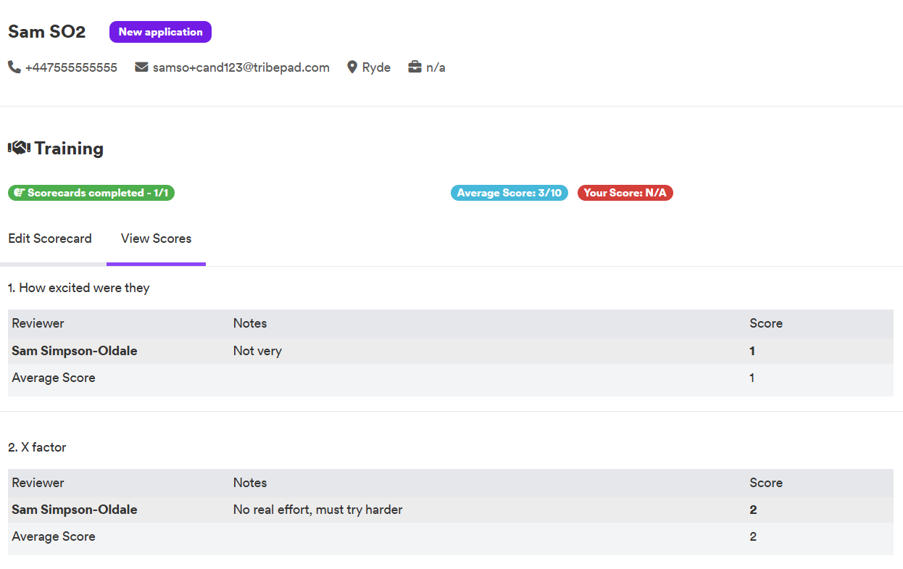Image resolution: width=903 pixels, height=569 pixels.
Task: Click the icon inside Scorecards completed badge
Action: (x=19, y=193)
